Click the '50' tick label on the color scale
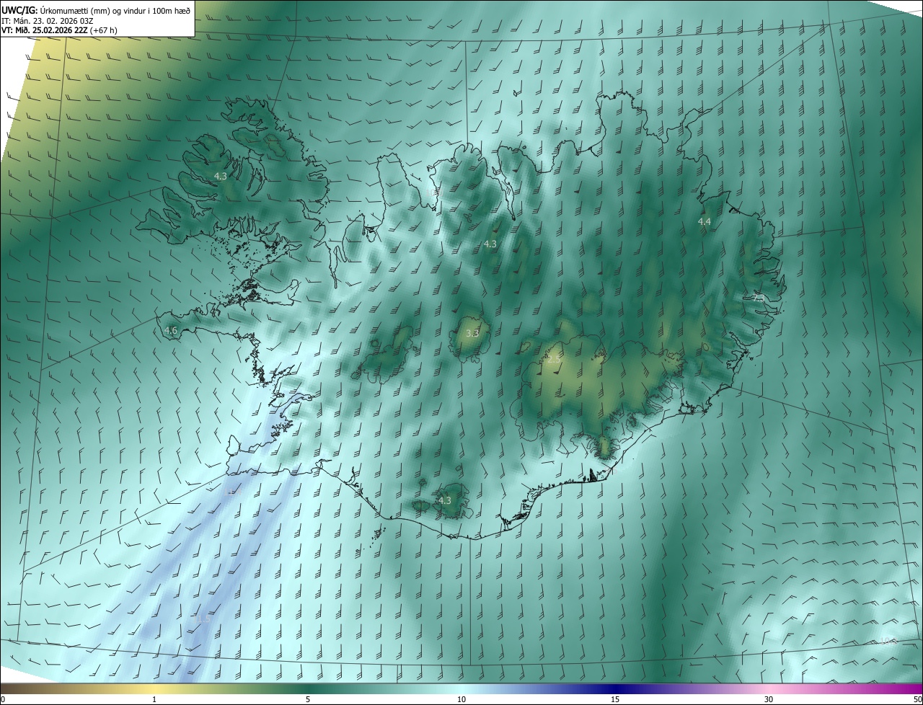923x705 pixels. click(x=917, y=700)
